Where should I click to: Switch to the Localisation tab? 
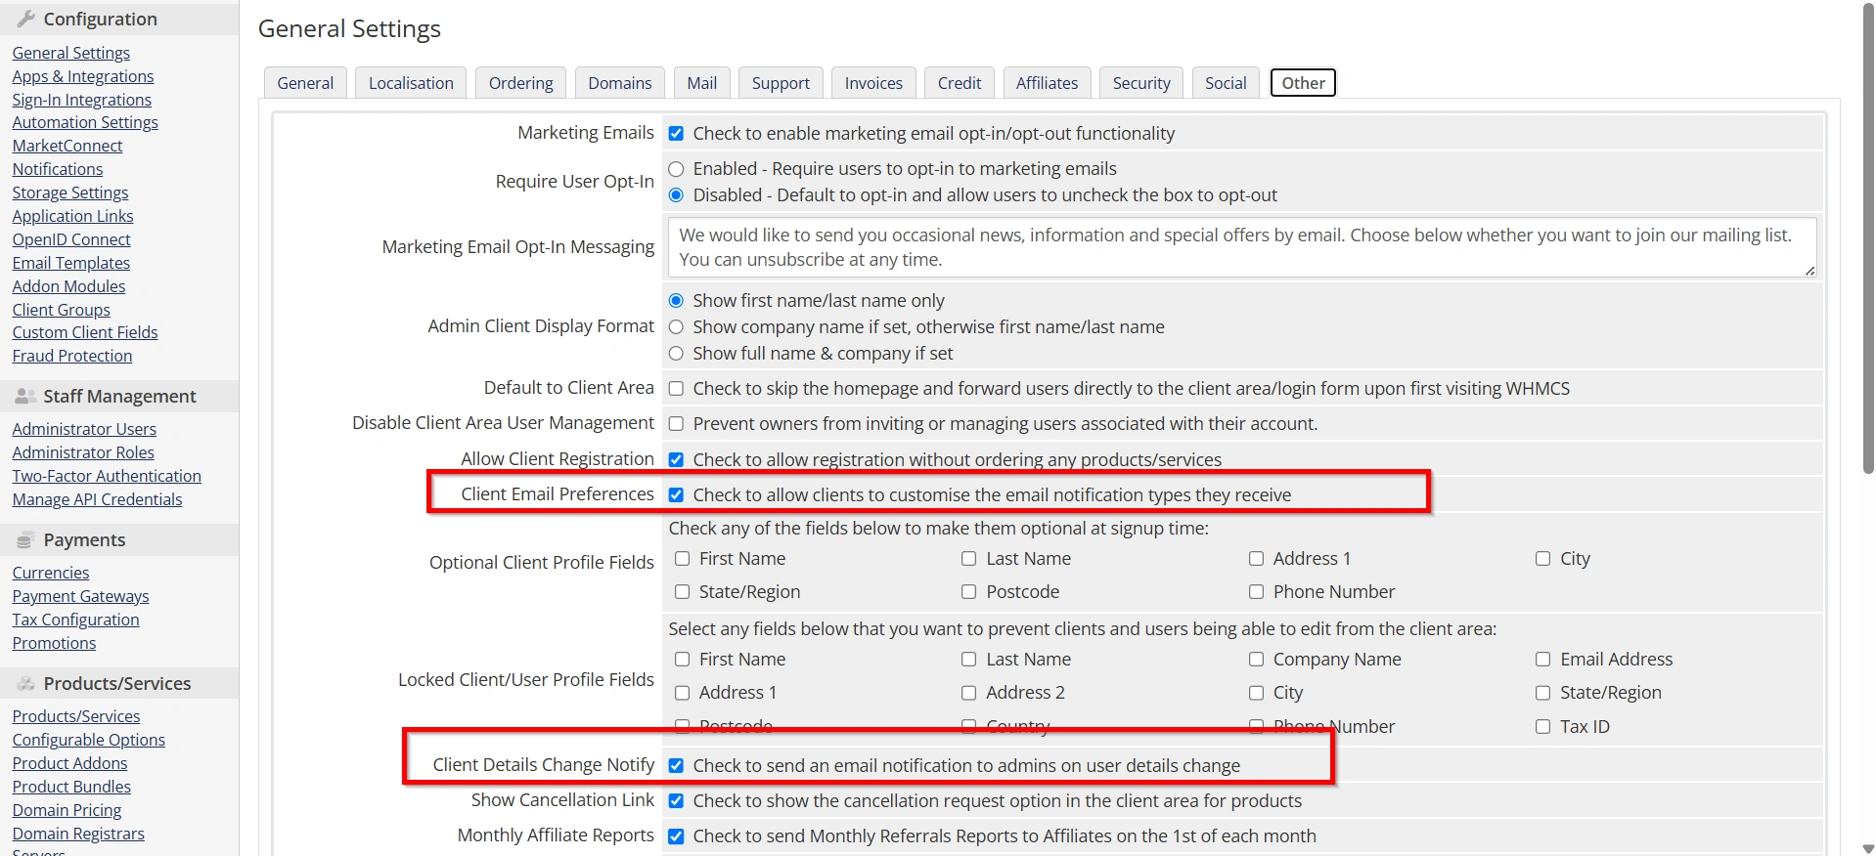411,83
